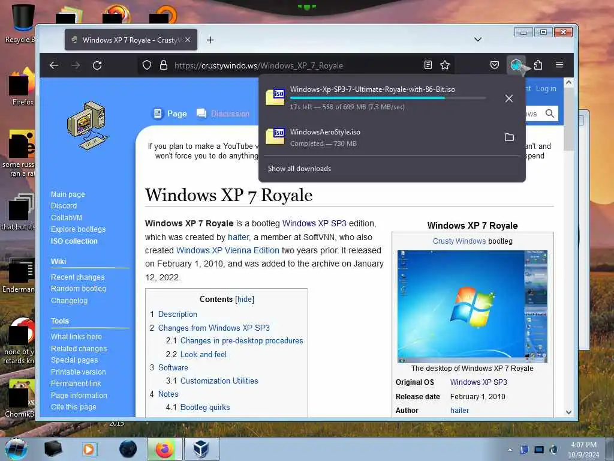
Task: Click the address bar URL field
Action: point(296,65)
